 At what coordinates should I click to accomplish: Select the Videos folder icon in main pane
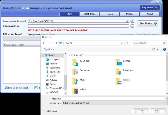click(x=75, y=91)
